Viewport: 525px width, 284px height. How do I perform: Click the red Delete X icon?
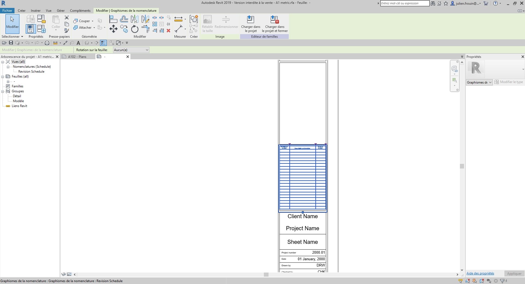click(x=168, y=31)
